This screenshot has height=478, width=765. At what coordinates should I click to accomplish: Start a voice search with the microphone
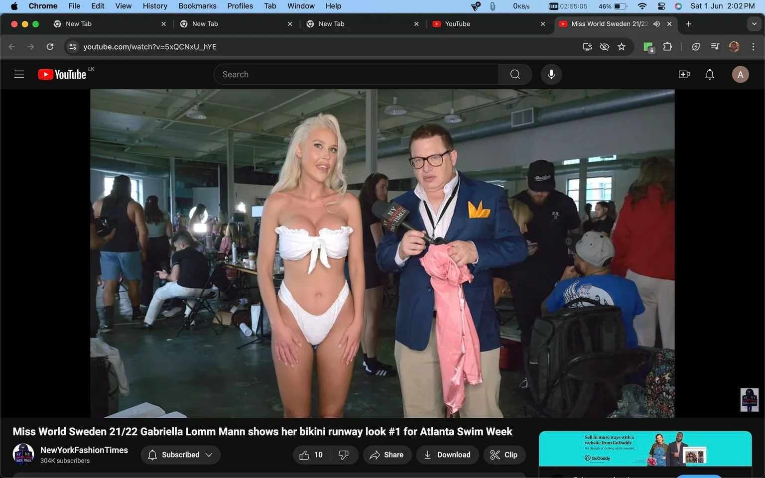[x=551, y=74]
